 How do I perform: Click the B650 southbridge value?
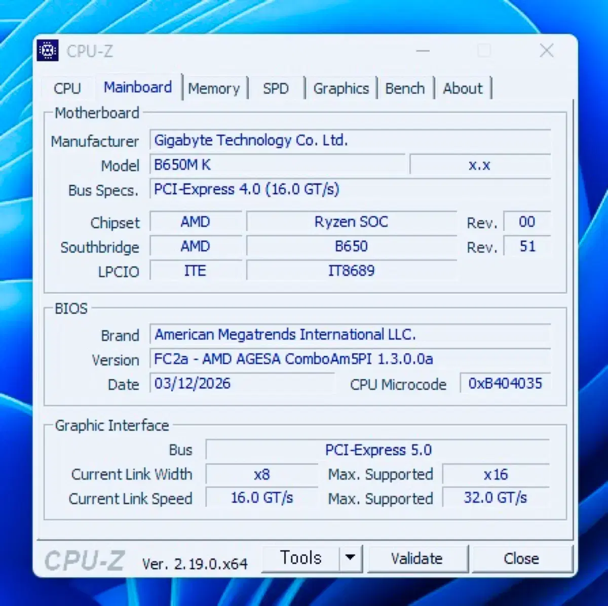tap(352, 247)
